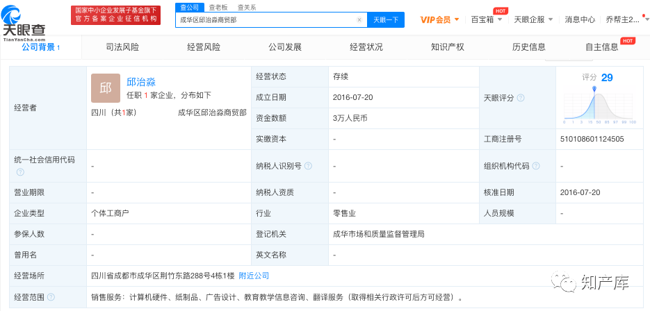Image resolution: width=650 pixels, height=311 pixels.
Task: Expand the 天眼企服 dropdown menu
Action: point(533,19)
